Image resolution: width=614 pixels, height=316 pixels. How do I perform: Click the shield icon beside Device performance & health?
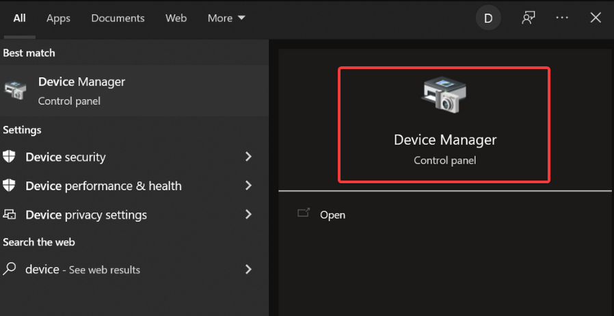coord(10,185)
